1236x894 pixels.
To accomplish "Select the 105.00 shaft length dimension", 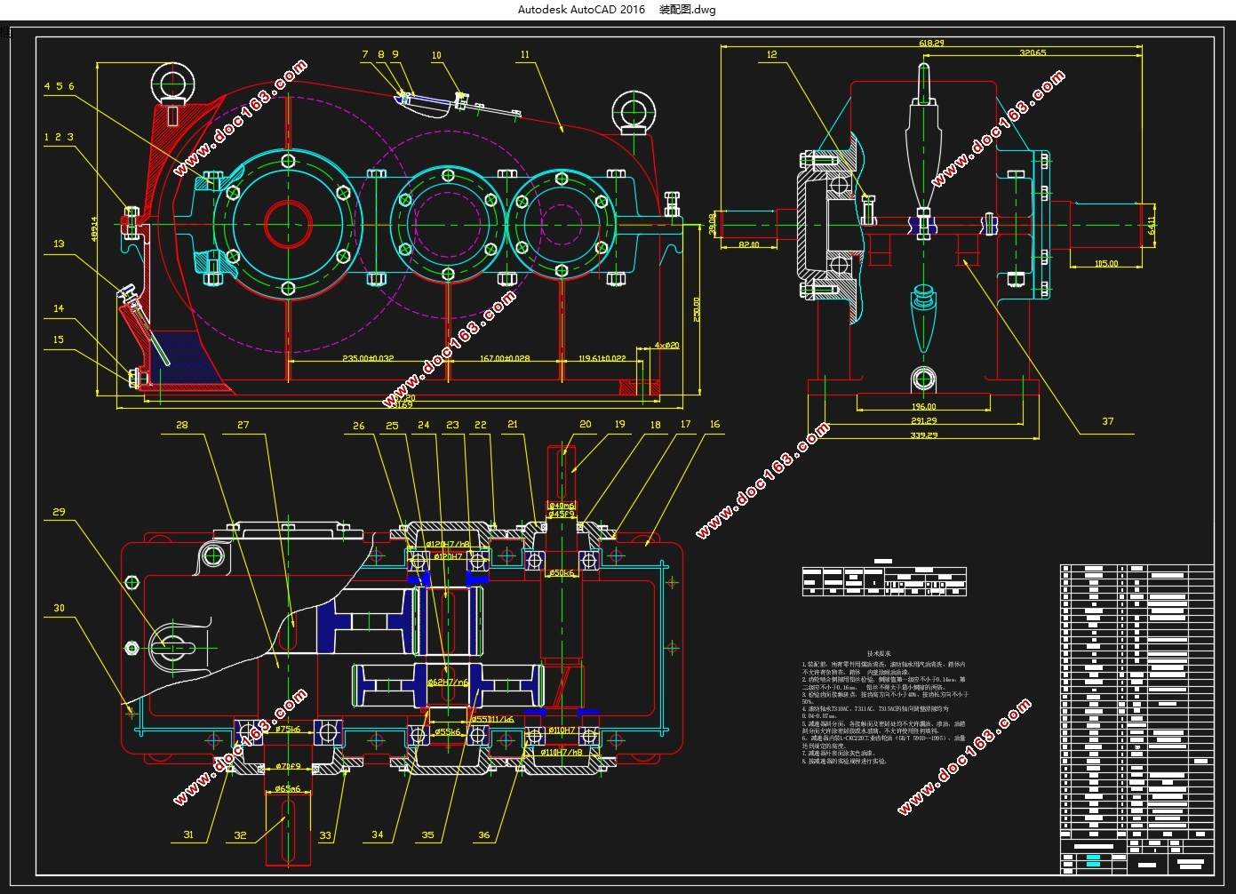I will pos(1106,263).
